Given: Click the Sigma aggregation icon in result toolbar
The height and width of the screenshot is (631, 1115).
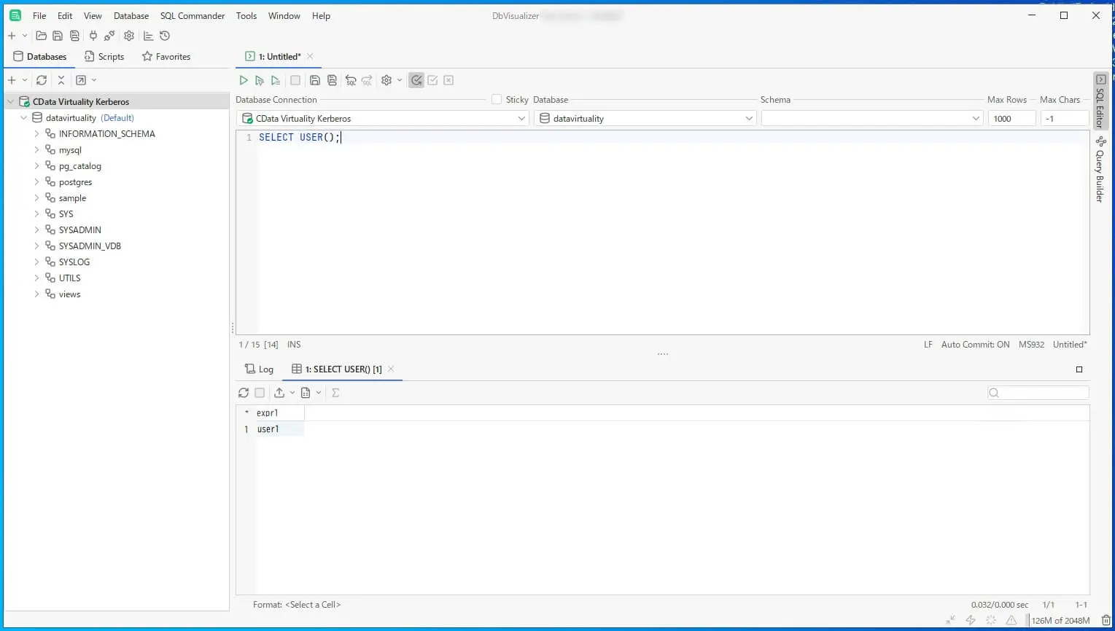Looking at the screenshot, I should [x=335, y=393].
